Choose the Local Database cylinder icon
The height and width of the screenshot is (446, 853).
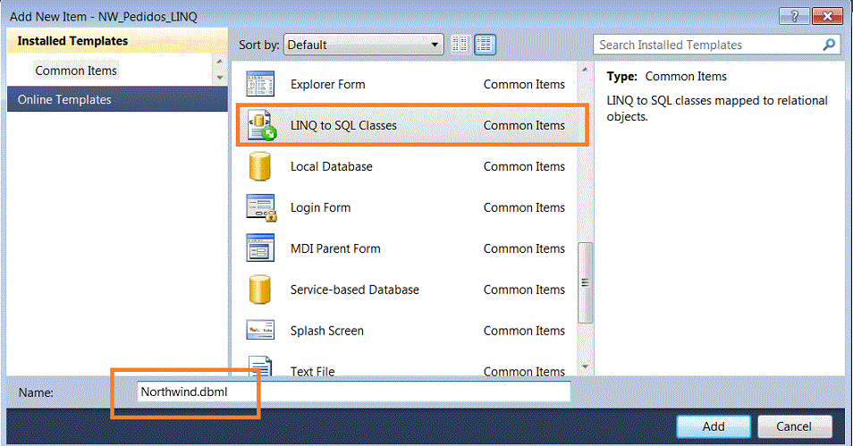coord(260,166)
